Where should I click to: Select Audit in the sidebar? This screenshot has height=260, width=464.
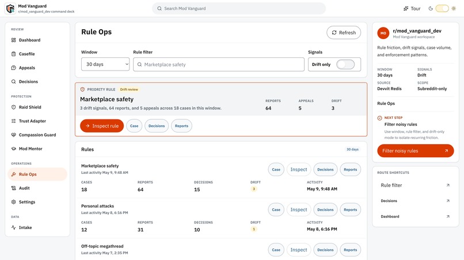coord(37,188)
